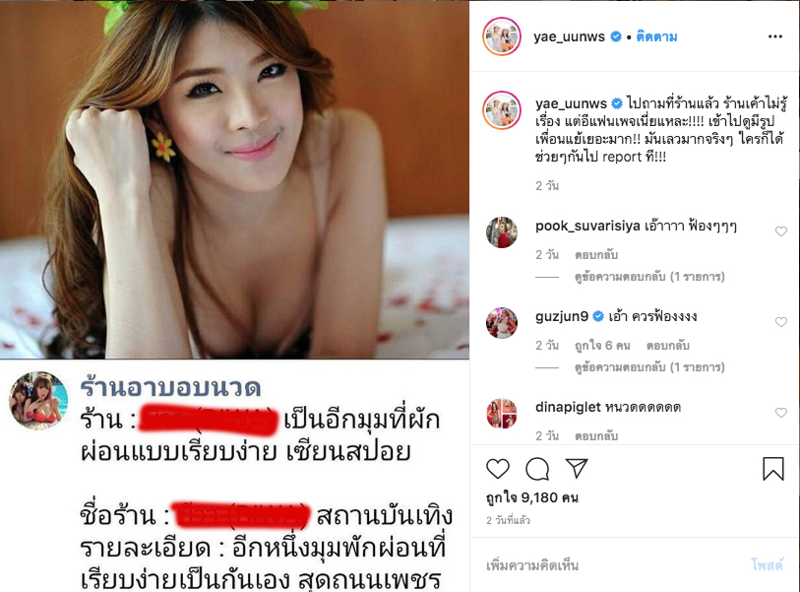Like pook_suvarisiya's comment heart

pyautogui.click(x=781, y=231)
